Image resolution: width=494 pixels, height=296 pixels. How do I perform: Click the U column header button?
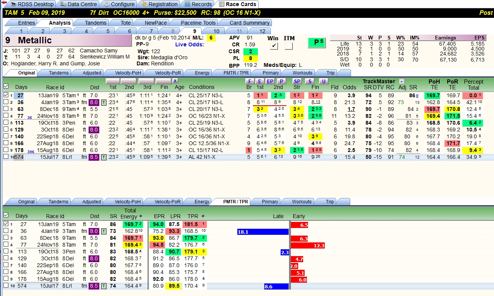(324, 81)
